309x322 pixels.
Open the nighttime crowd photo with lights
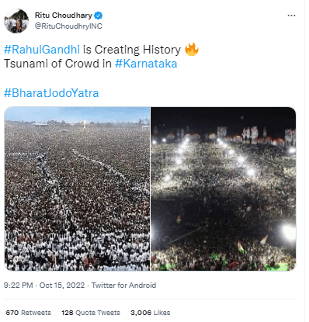pos(224,189)
